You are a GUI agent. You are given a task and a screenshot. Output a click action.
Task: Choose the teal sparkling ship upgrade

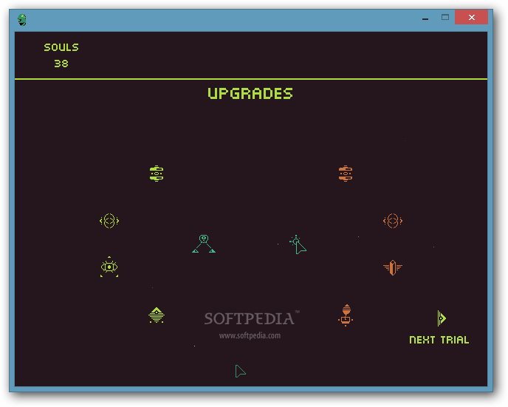(x=298, y=244)
